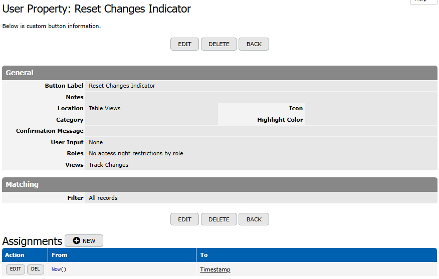Click the Matching section header bar
The width and height of the screenshot is (439, 279).
click(220, 184)
